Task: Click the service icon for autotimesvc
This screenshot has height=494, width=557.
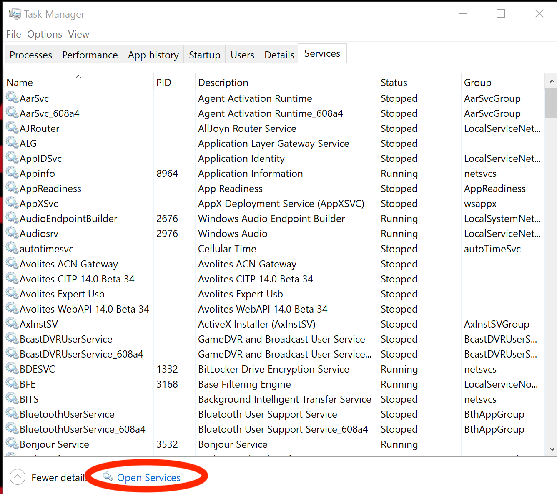Action: click(12, 249)
